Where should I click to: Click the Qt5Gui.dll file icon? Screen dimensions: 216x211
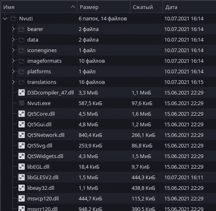(22, 124)
